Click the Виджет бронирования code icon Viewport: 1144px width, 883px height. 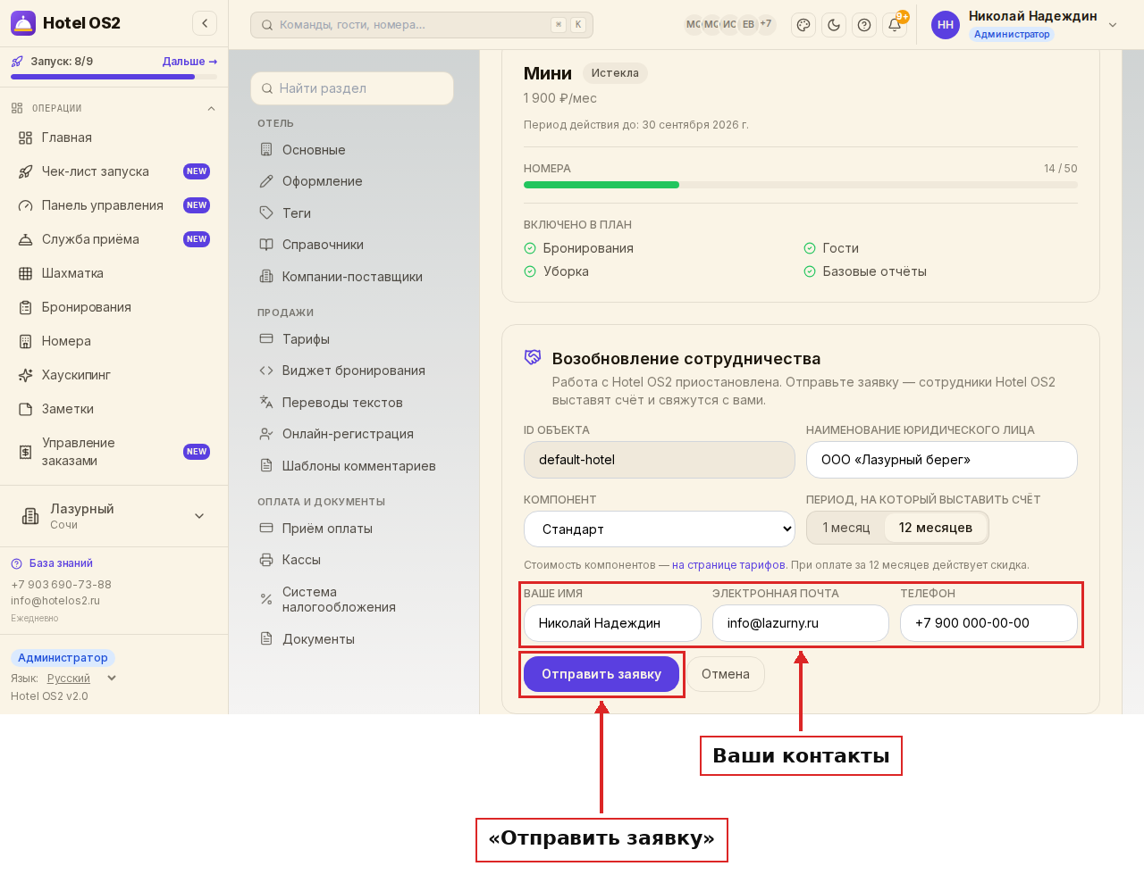(266, 371)
